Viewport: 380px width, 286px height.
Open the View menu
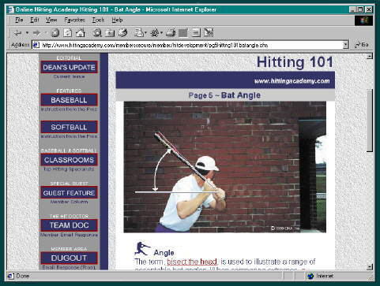coord(51,20)
